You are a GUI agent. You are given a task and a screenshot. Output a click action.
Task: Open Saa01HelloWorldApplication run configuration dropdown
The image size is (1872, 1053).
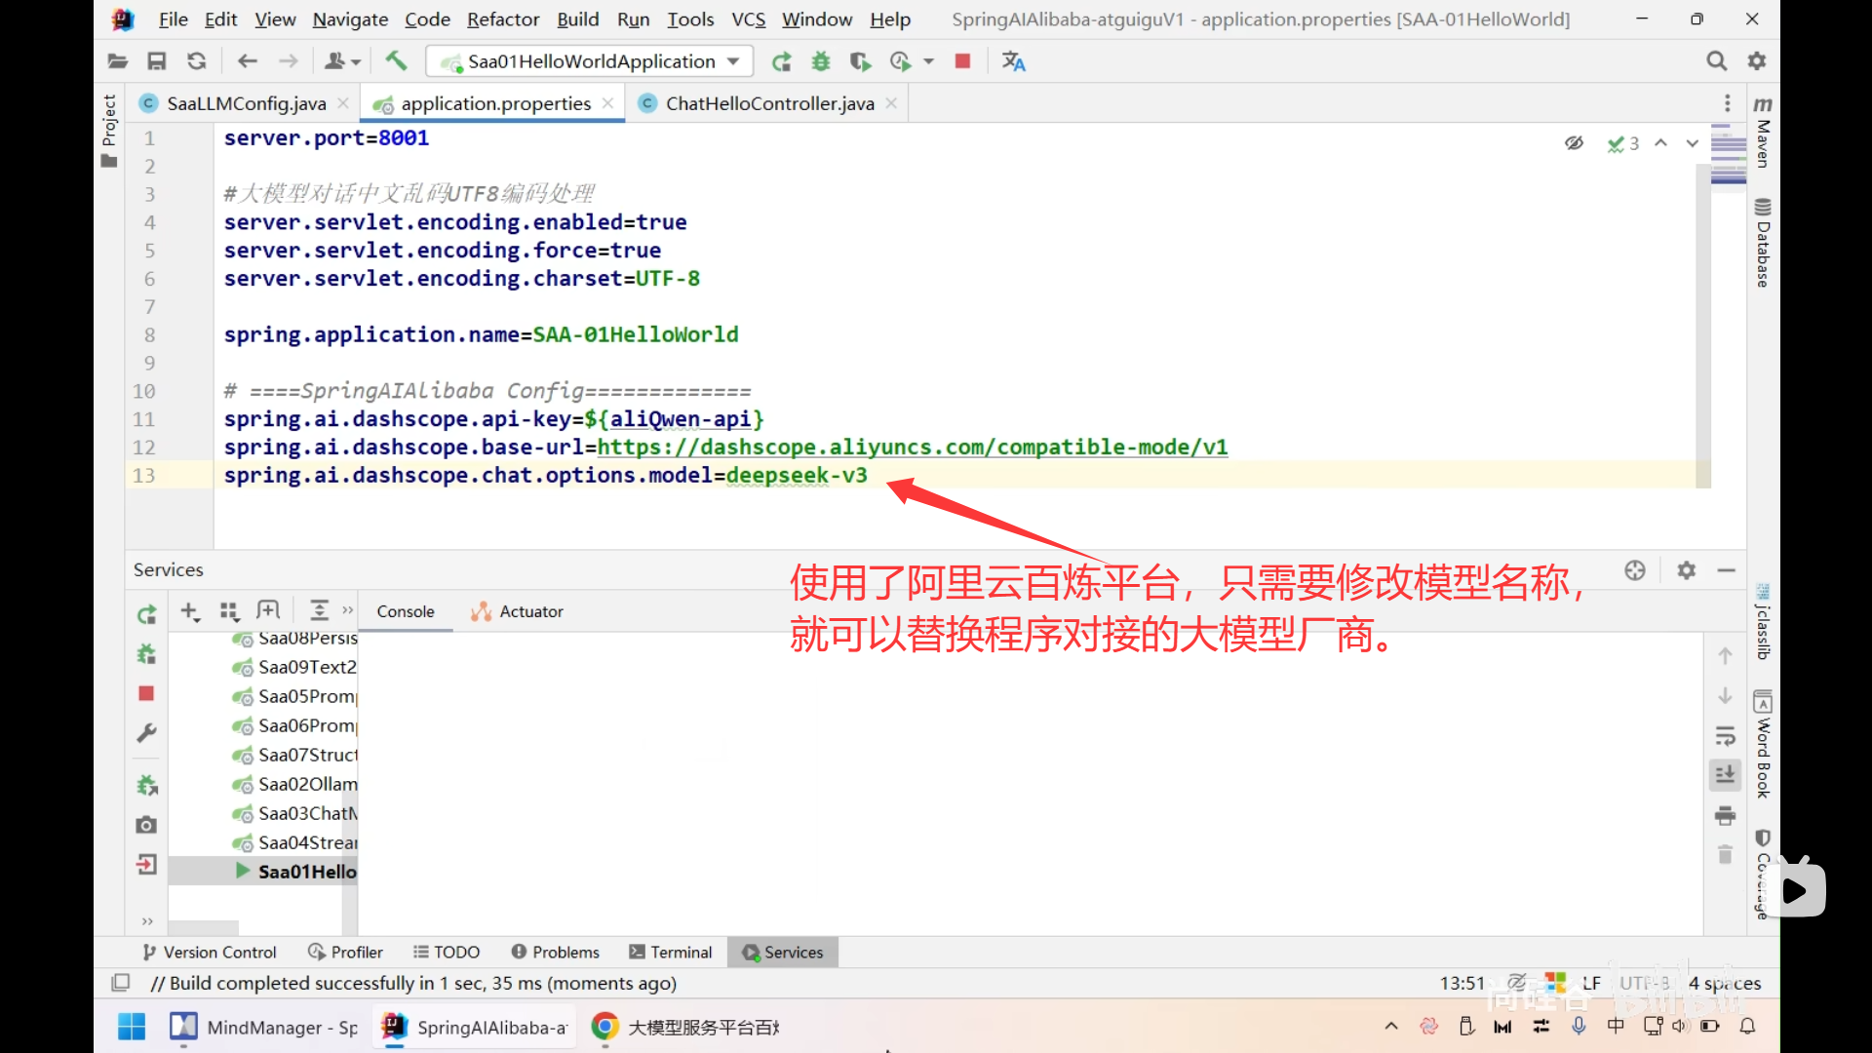pos(590,61)
